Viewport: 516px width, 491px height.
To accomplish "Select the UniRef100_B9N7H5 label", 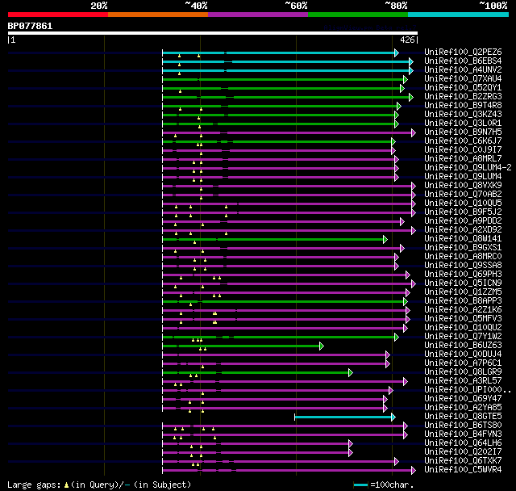I will coord(463,132).
